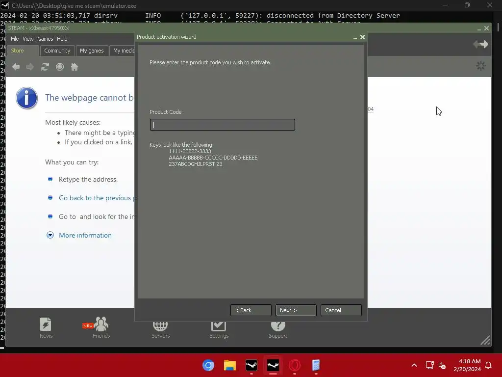Click 'Go back to the previous' link
The height and width of the screenshot is (377, 502).
coord(97,198)
